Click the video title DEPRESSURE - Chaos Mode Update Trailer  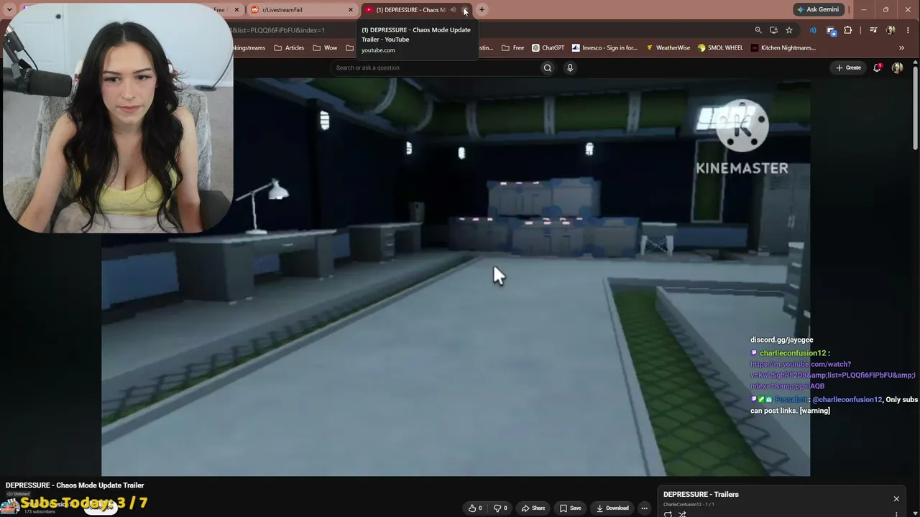(75, 485)
